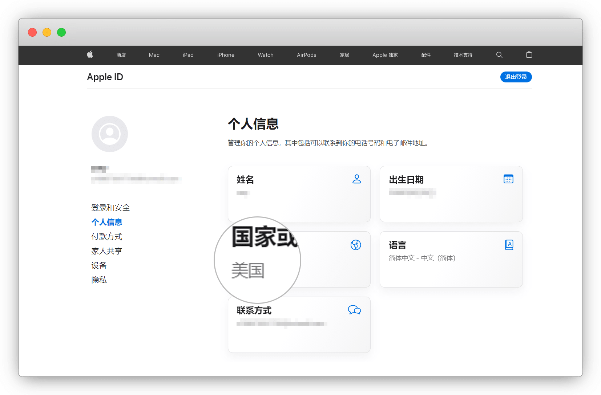Click the Apple logo in navigation bar
The height and width of the screenshot is (395, 601).
pyautogui.click(x=90, y=55)
